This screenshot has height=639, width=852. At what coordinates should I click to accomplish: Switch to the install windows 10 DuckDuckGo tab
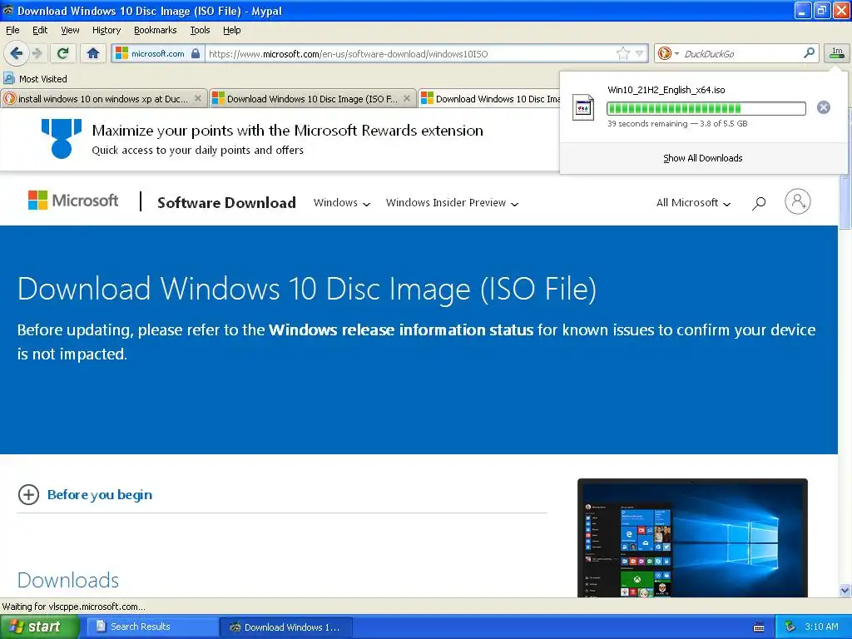tap(103, 99)
